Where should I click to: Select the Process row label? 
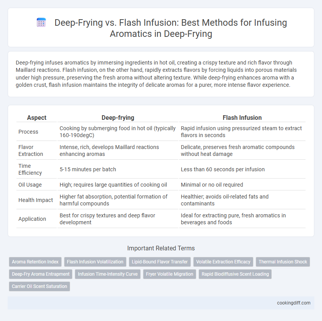28,132
